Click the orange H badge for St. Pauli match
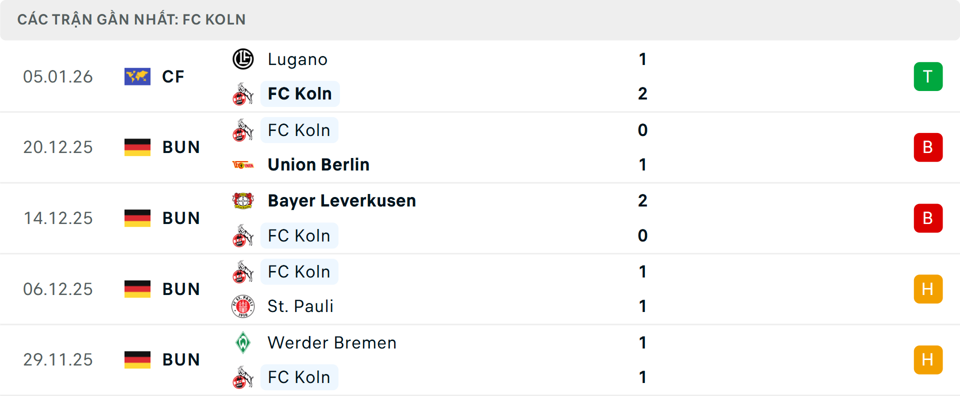960x396 pixels. point(928,289)
